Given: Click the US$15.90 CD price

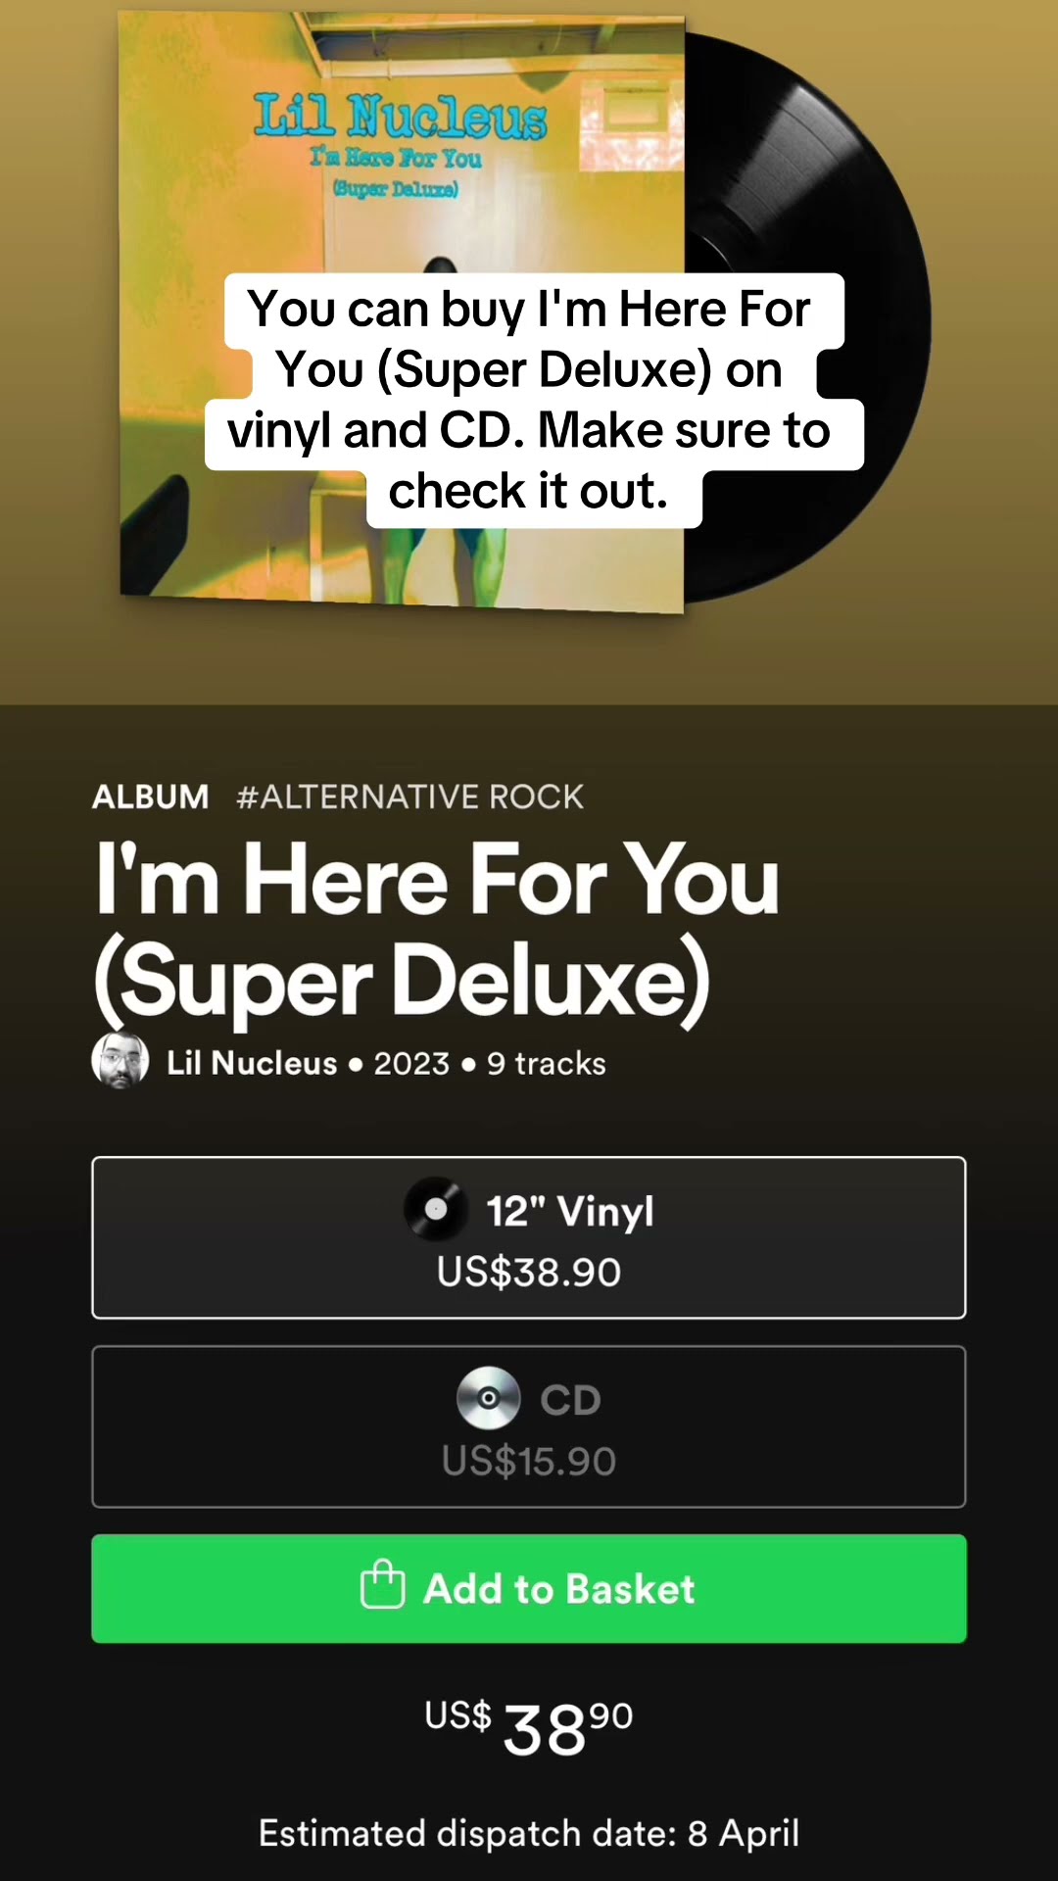Looking at the screenshot, I should 529,1462.
